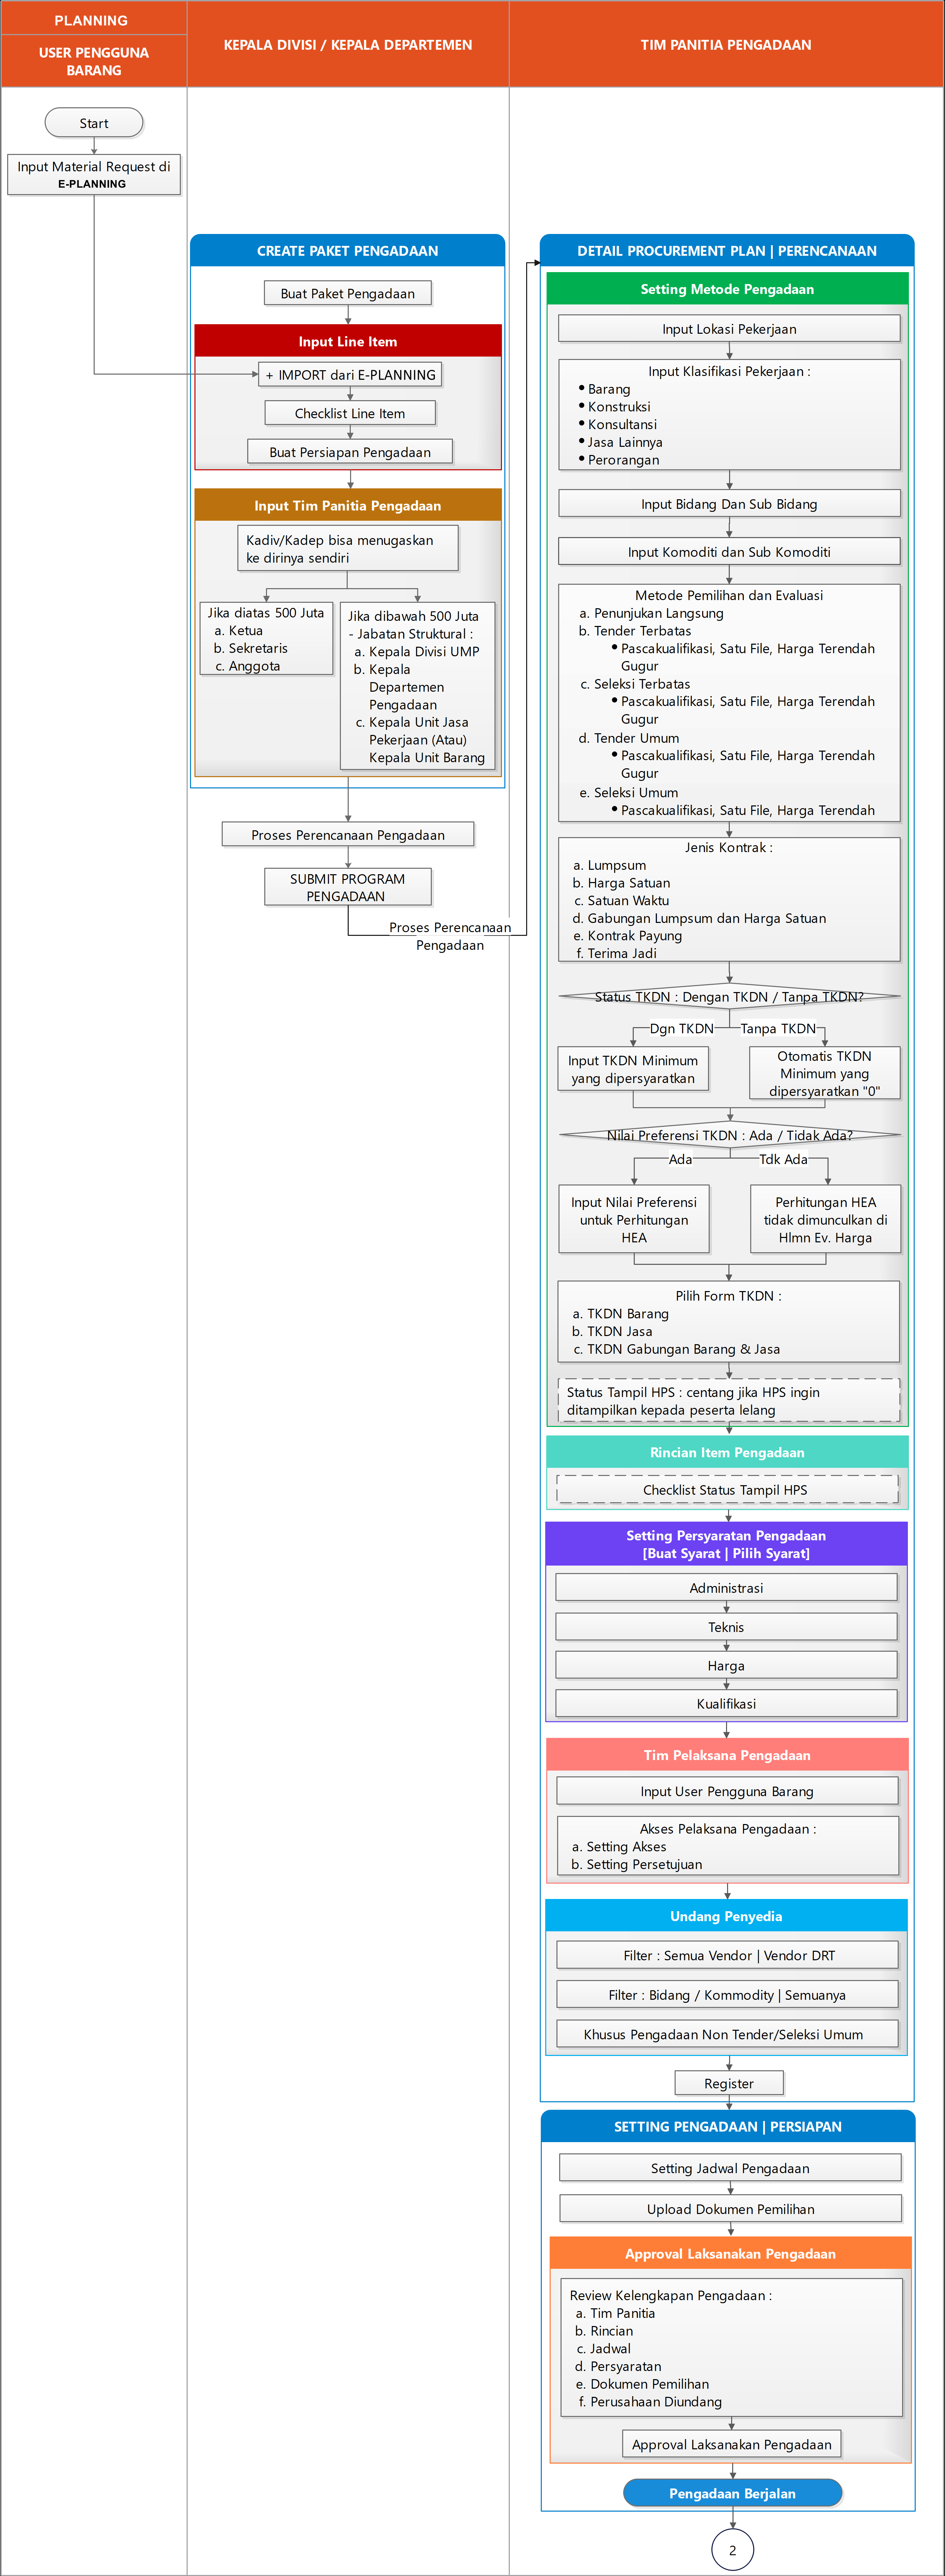Select the Setting Metode Pengadaan green header
This screenshot has width=945, height=2576.
[727, 289]
